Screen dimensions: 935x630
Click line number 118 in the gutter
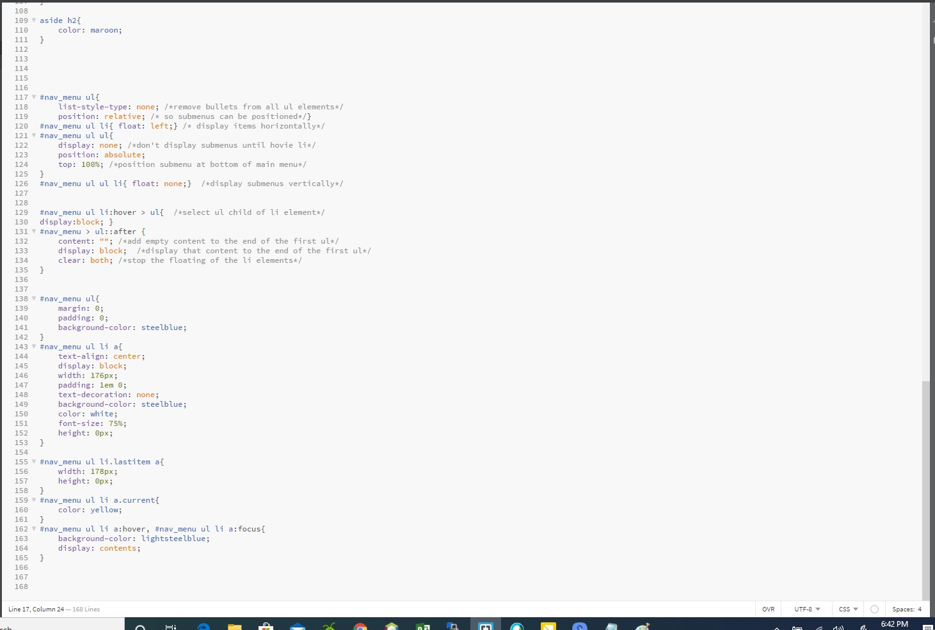pos(21,107)
